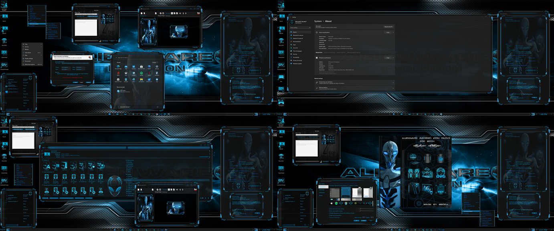Open the View submenu in context menu
Screen dimensions: 554x231
click(x=32, y=44)
